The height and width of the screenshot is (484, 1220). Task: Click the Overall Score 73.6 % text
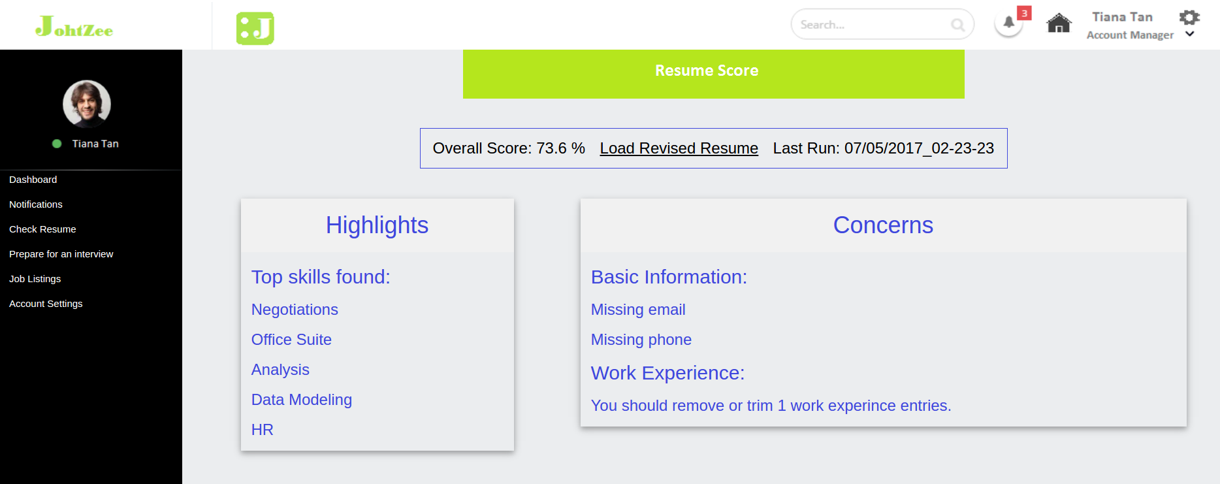point(509,148)
